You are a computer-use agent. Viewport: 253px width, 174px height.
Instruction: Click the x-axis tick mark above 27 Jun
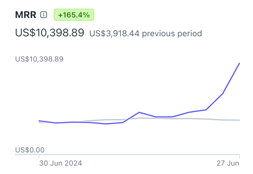click(239, 156)
